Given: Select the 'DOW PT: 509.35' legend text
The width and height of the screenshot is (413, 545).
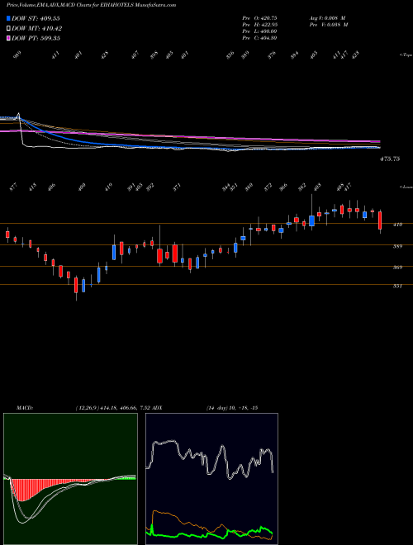Looking at the screenshot, I should (x=36, y=38).
